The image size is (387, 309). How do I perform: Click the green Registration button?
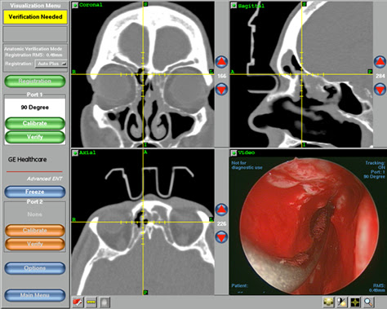tap(35, 82)
